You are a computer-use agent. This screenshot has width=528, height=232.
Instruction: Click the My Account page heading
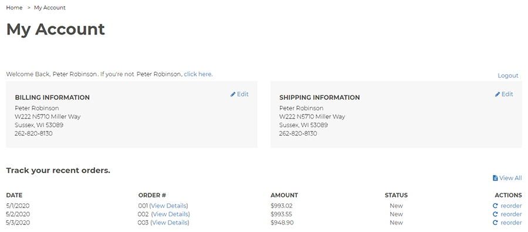coord(56,29)
